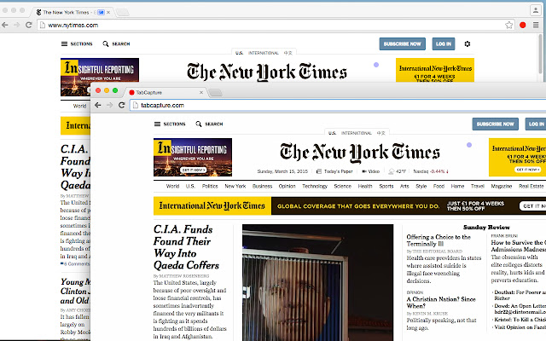This screenshot has width=546, height=341.
Task: Go back in the rear nytimes.com window
Action: pos(5,25)
